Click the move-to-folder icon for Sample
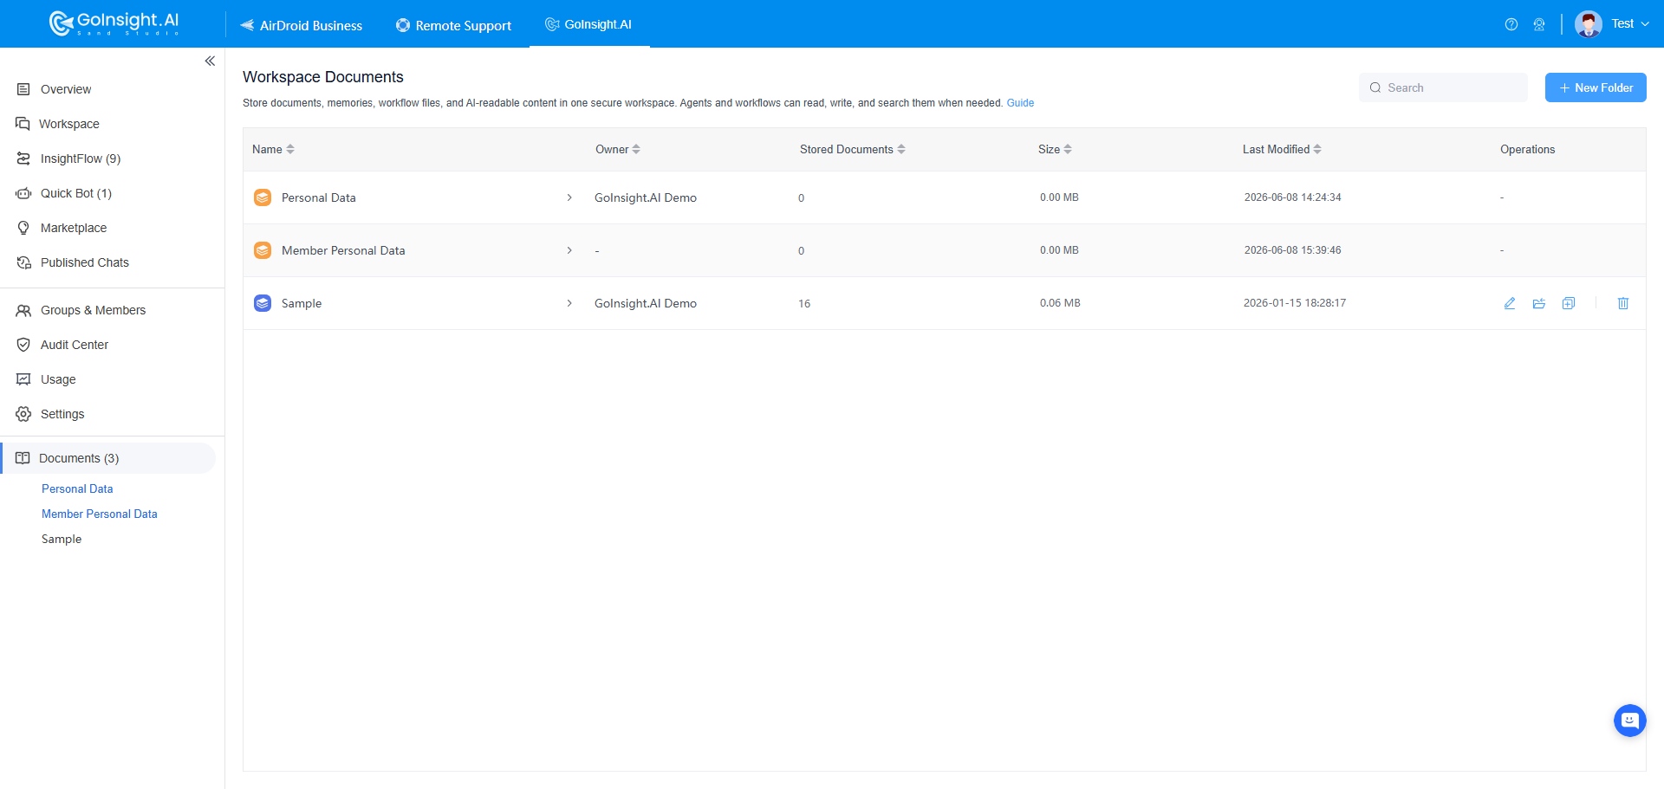The width and height of the screenshot is (1664, 789). [x=1539, y=303]
